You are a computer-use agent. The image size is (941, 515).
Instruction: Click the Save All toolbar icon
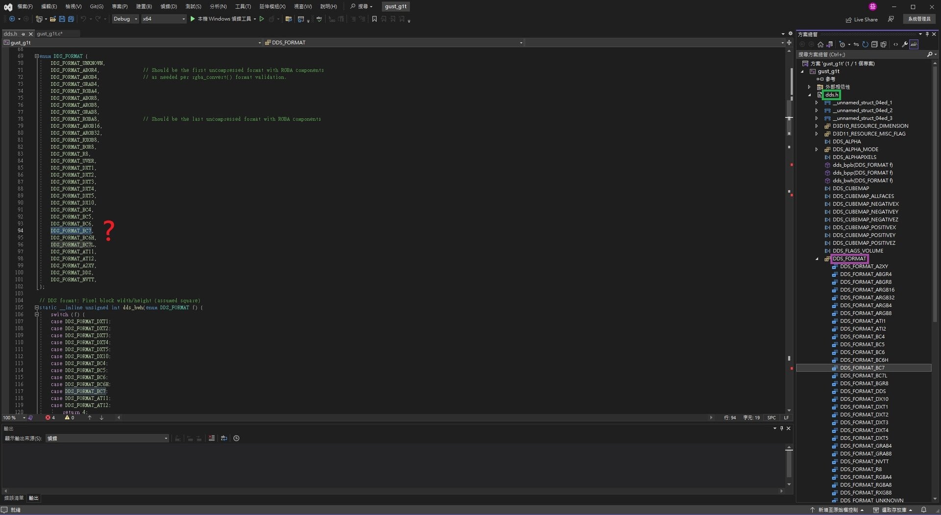coord(71,19)
